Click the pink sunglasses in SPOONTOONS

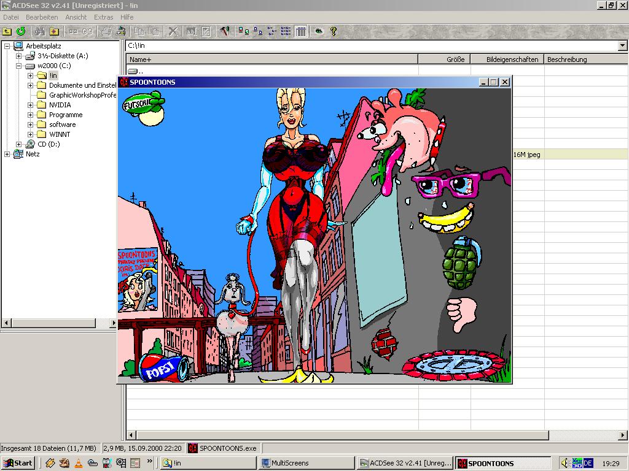point(461,183)
